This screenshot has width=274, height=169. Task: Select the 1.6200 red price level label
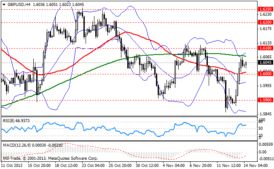pos(266,22)
